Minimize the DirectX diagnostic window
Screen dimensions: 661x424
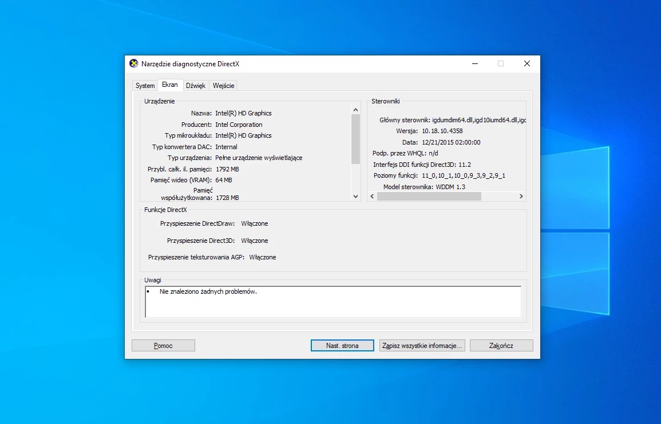coord(475,63)
